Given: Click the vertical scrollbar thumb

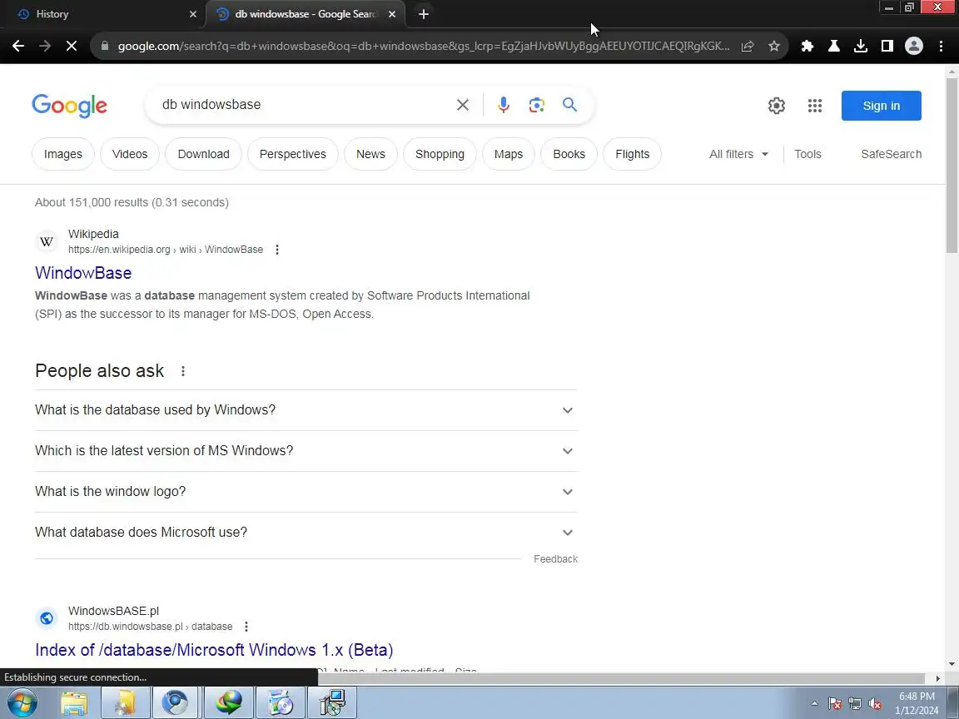Looking at the screenshot, I should pos(952,165).
